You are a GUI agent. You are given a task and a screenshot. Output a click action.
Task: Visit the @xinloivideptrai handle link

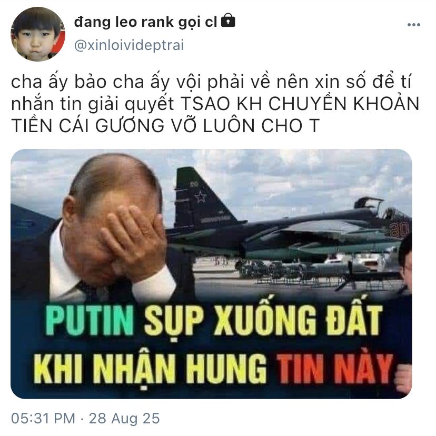pos(129,45)
